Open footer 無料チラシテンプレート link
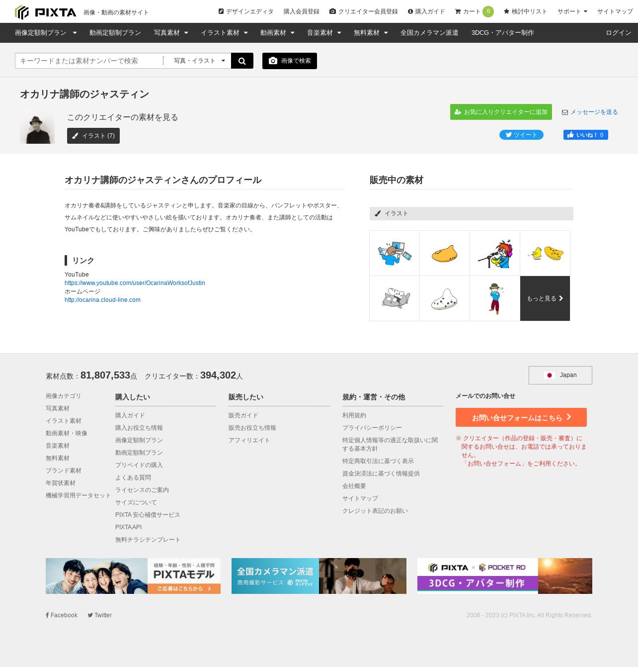 point(148,540)
